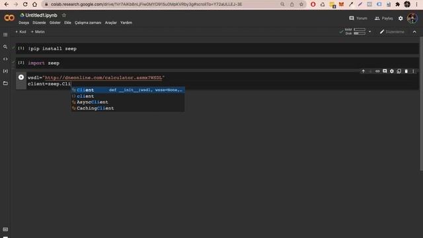Image resolution: width=423 pixels, height=238 pixels.
Task: Star the Untitled1.ipynb notebook
Action: click(x=64, y=15)
